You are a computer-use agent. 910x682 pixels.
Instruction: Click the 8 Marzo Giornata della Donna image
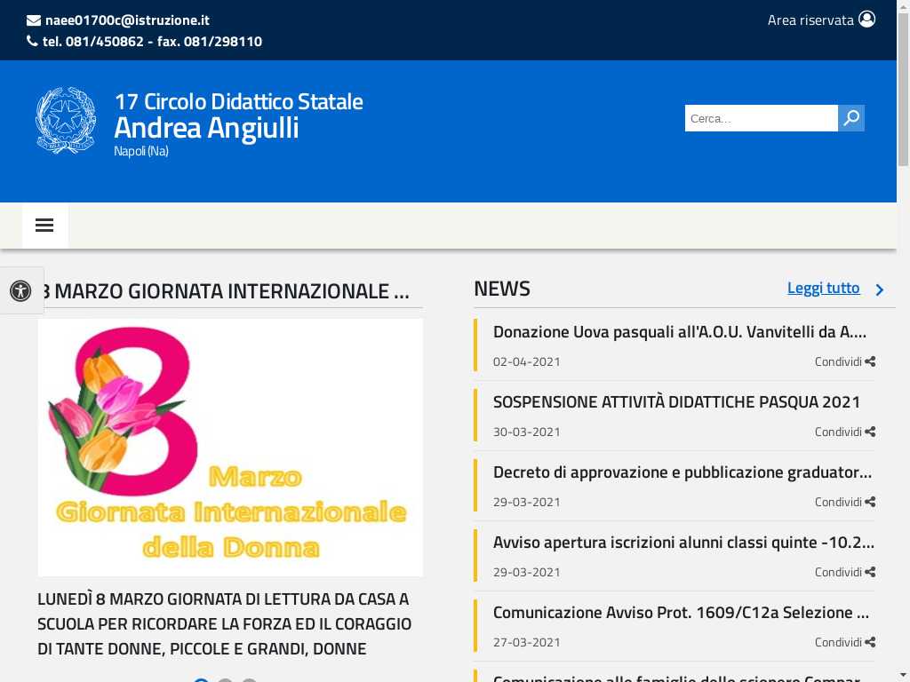[x=230, y=448]
